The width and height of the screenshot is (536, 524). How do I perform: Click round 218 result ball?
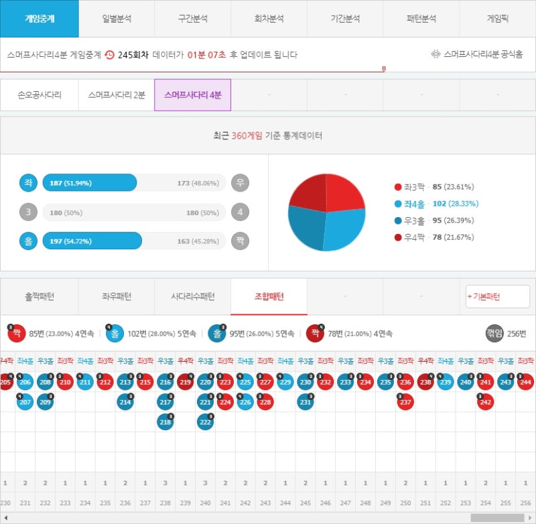click(165, 421)
